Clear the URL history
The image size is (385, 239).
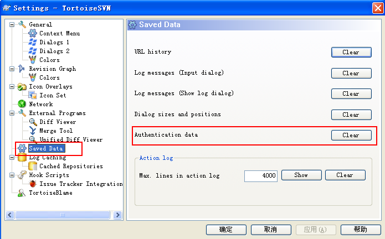(x=351, y=52)
